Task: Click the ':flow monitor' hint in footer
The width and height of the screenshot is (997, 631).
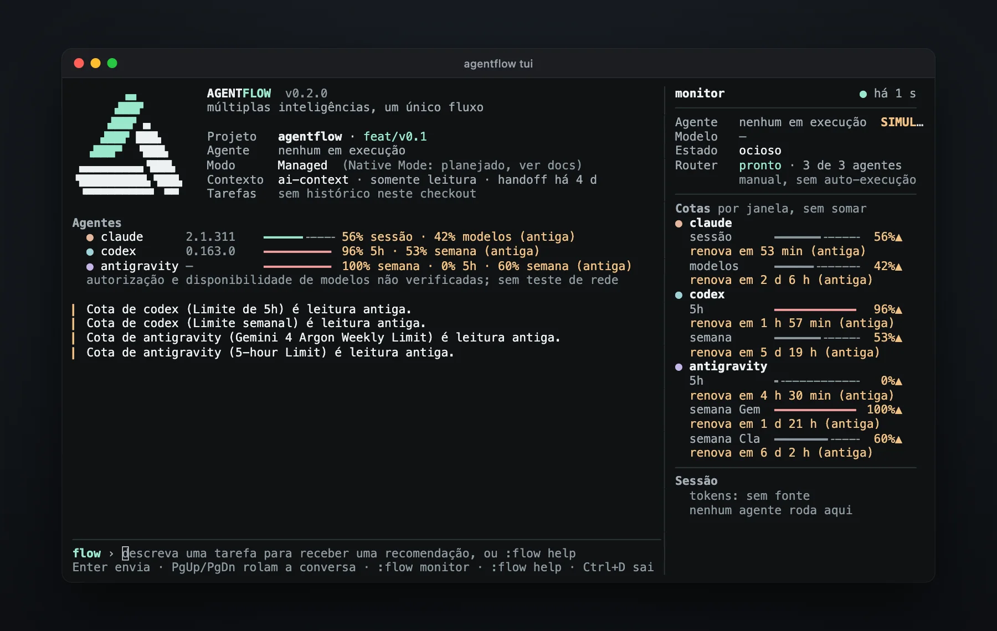Action: [423, 567]
